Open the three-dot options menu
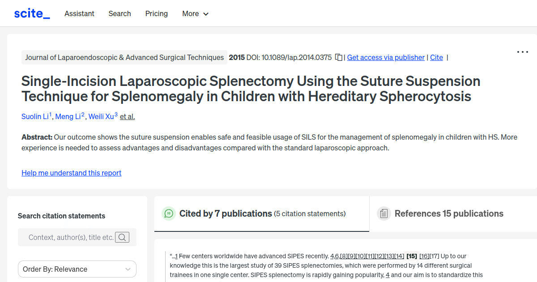537x282 pixels. (522, 52)
